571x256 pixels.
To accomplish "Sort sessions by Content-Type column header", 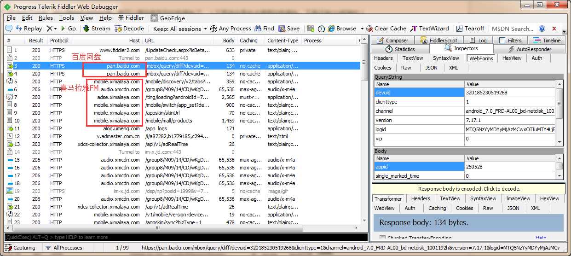I will coord(283,41).
